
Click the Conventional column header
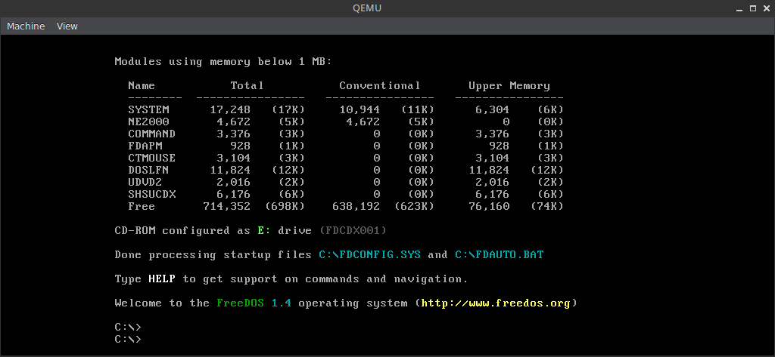click(x=380, y=86)
